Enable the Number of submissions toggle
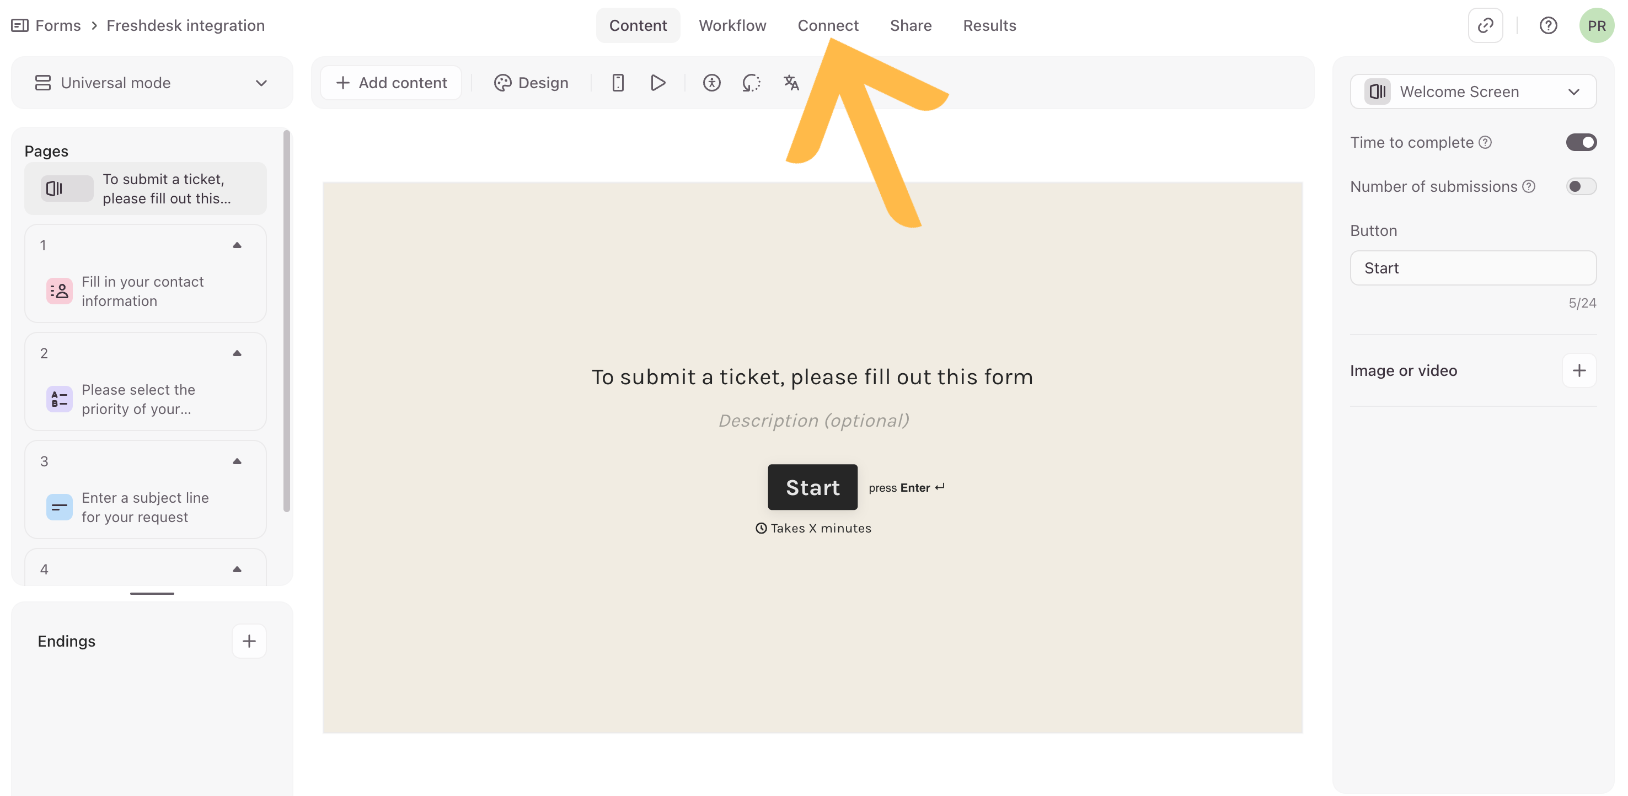1628x796 pixels. coord(1581,186)
